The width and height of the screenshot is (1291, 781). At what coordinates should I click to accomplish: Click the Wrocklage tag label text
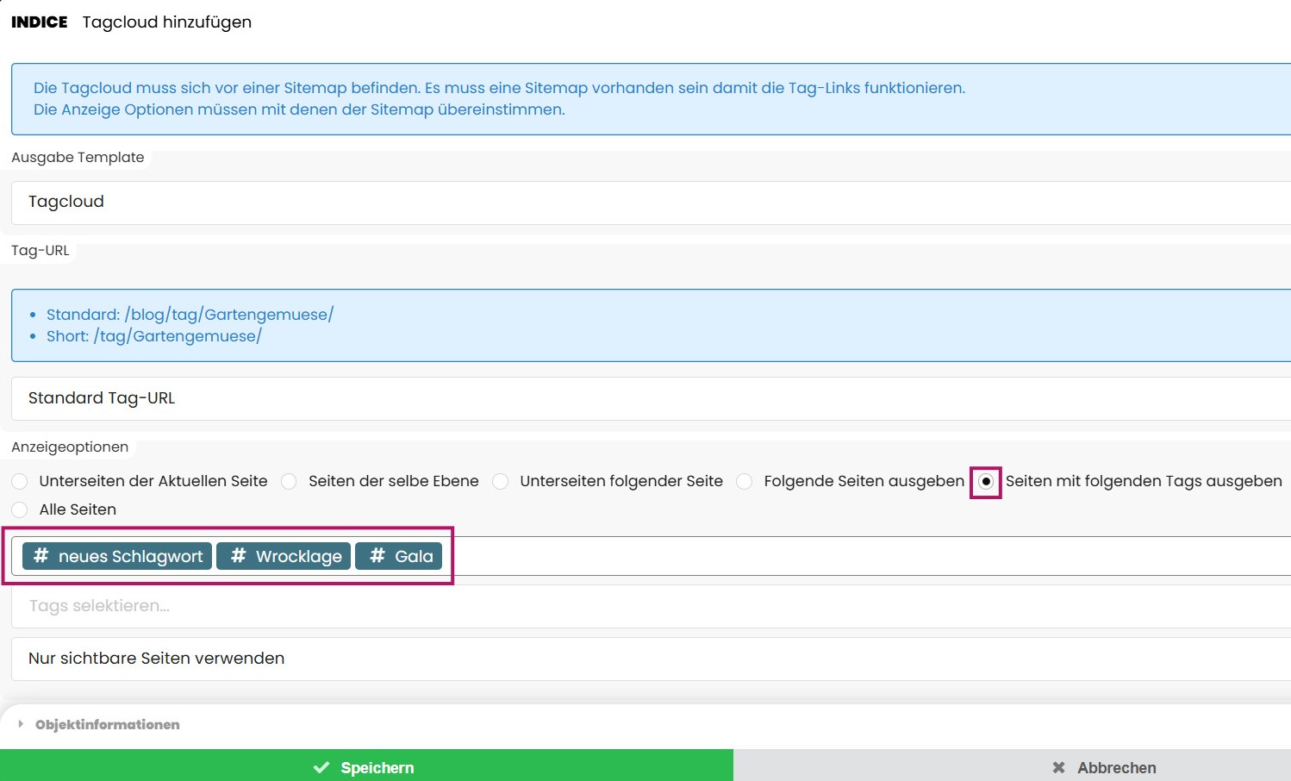298,556
